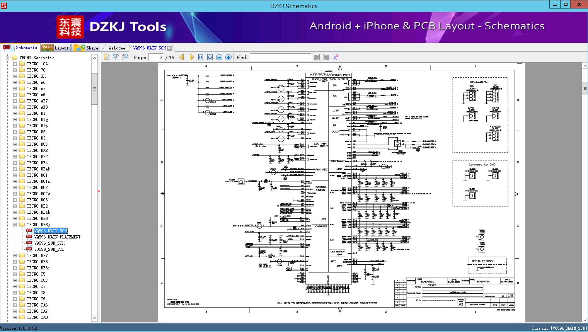Select the VQ596_MAIN_SCH document tab
Viewport: 588px width, 332px height.
point(149,48)
